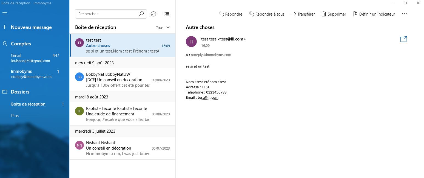Click the hamburger menu icon

point(4,14)
